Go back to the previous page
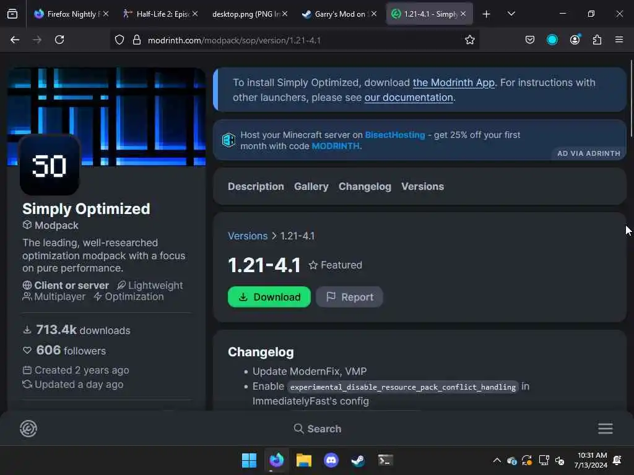This screenshot has width=634, height=475. [x=15, y=40]
